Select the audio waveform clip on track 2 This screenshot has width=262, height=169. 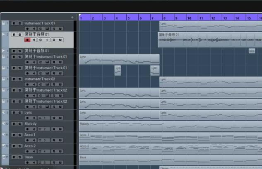[210, 40]
